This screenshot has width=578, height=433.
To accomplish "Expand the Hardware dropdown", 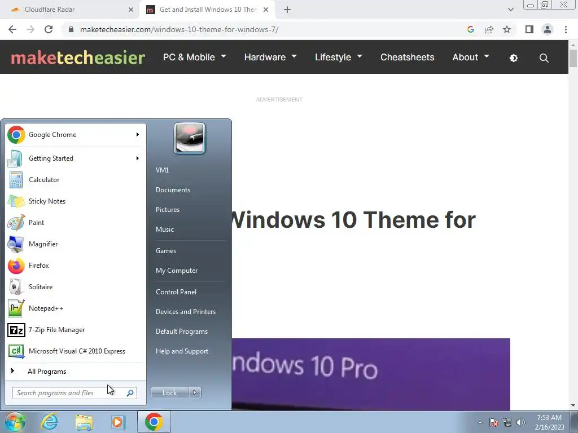I will [270, 57].
